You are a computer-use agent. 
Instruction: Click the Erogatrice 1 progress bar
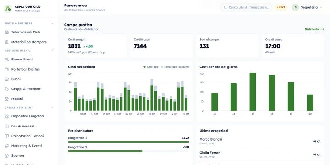128,142
